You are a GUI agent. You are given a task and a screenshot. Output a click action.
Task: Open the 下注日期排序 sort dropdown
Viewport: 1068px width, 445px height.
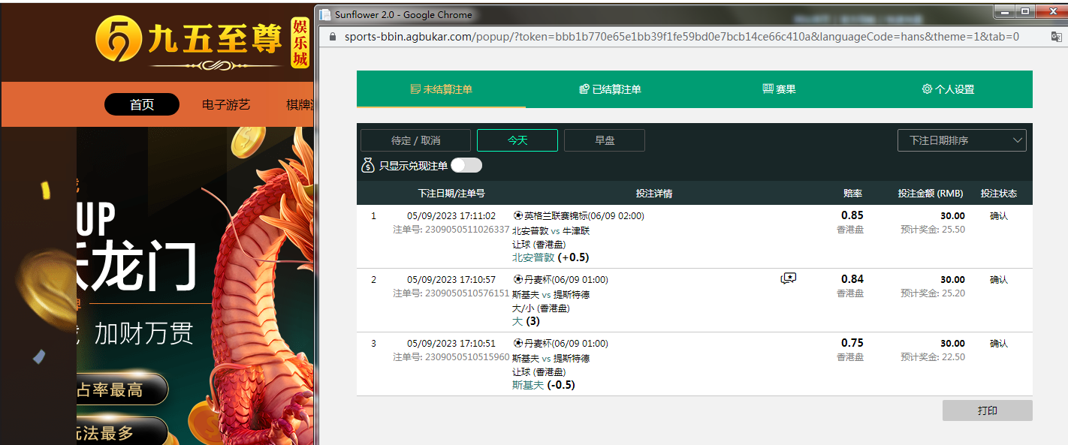[961, 140]
